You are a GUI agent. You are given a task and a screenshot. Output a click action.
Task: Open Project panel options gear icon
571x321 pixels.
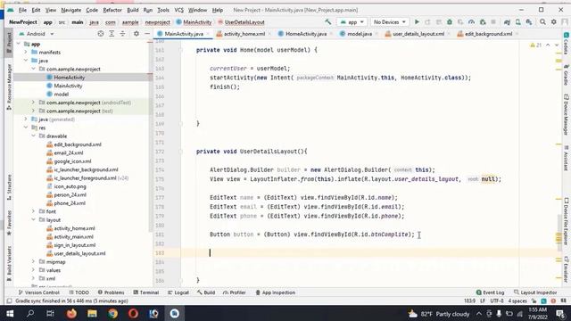tap(137, 34)
